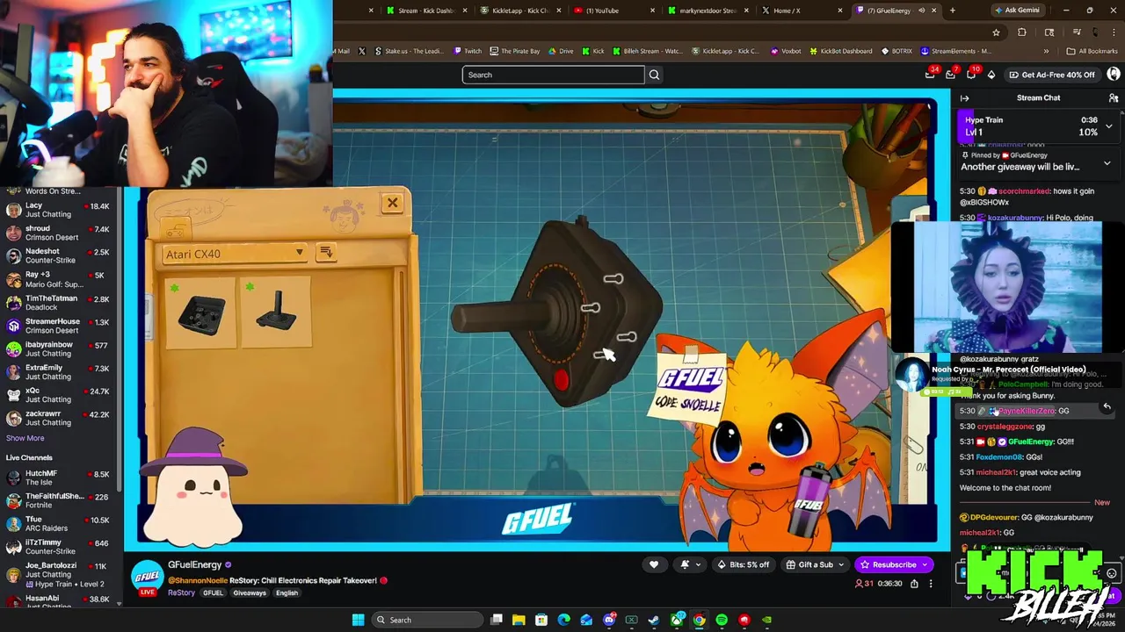Collapse the Stream Chat panel arrow
Image resolution: width=1125 pixels, height=632 pixels.
pyautogui.click(x=964, y=98)
